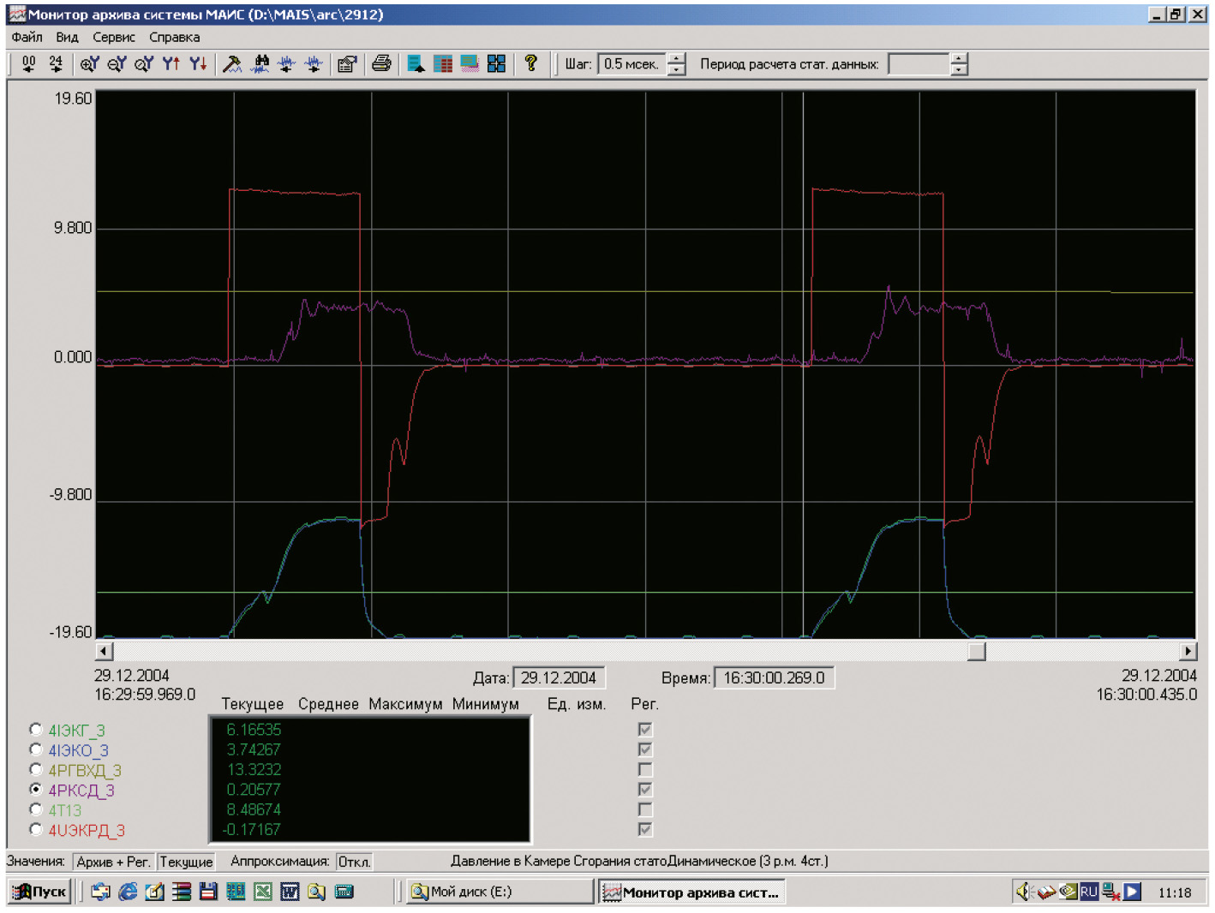Click the RU language indicator in tray
Screen dimensions: 1215x913
(1088, 892)
